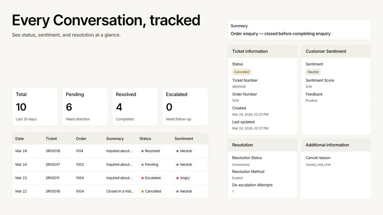Click the Escalated status badge in SR00011 row
The height and width of the screenshot is (215, 383).
pyautogui.click(x=151, y=178)
